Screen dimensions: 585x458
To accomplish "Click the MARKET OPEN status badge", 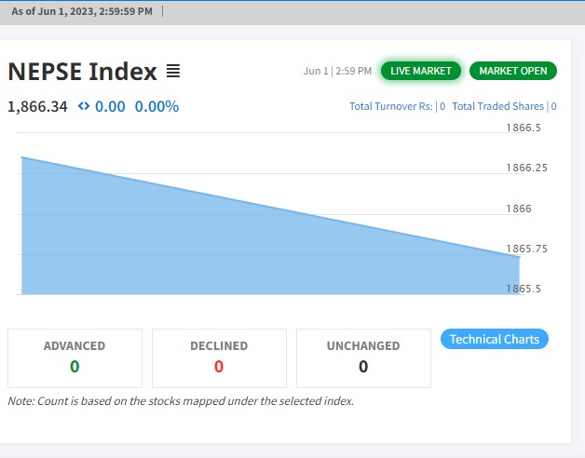I will point(512,71).
